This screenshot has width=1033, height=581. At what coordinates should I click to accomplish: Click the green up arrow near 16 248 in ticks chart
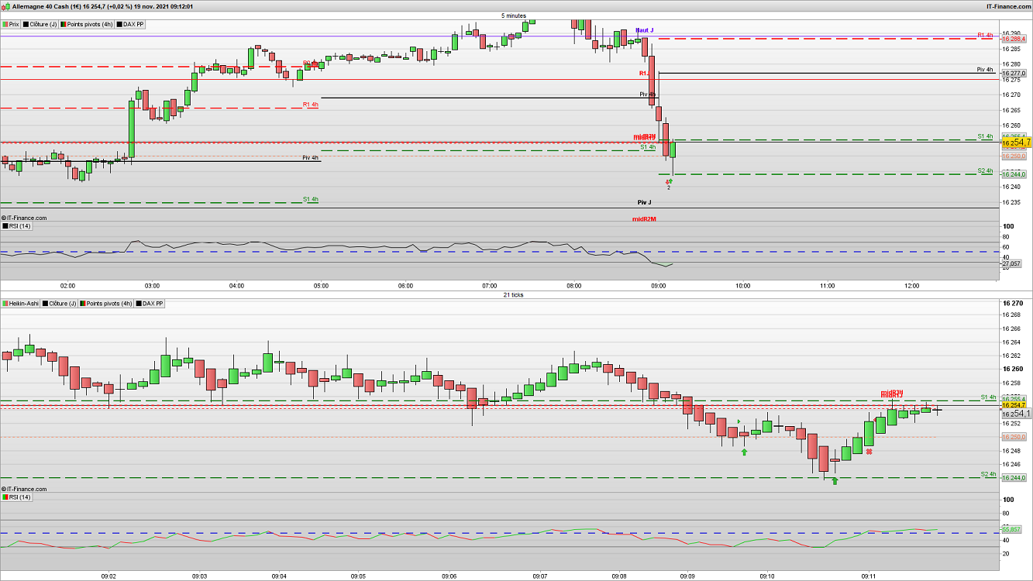tap(744, 452)
